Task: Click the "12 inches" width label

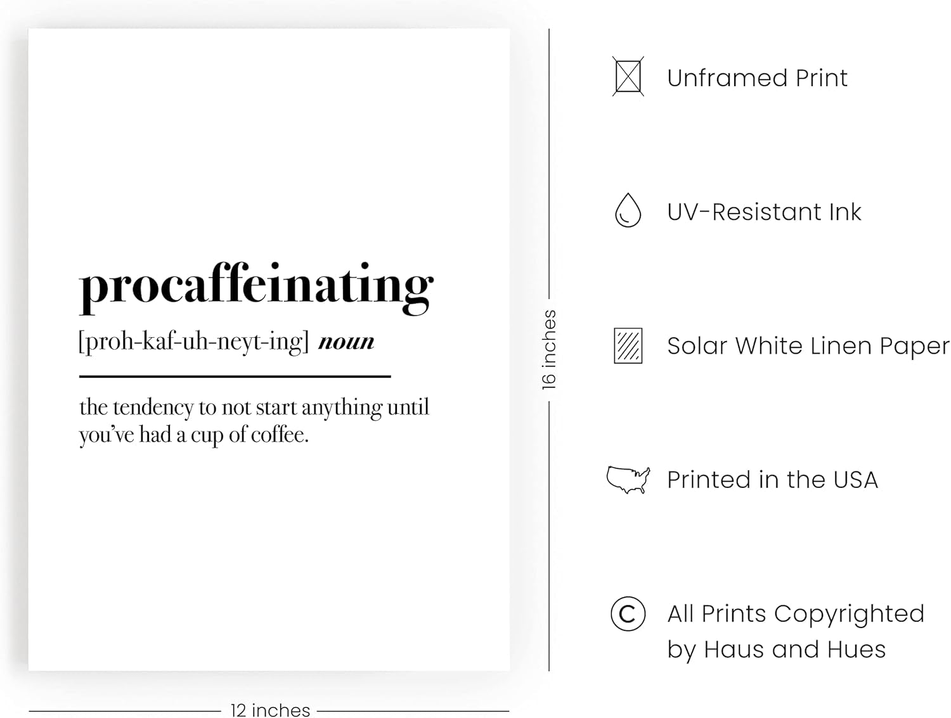Action: point(270,710)
